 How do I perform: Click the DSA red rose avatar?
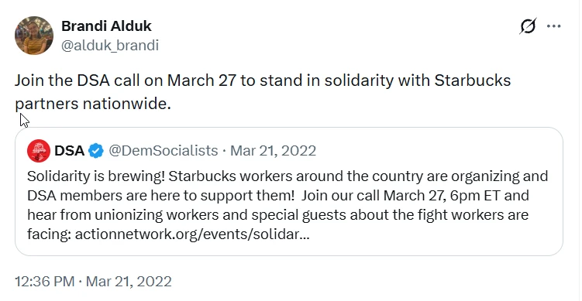(x=39, y=151)
